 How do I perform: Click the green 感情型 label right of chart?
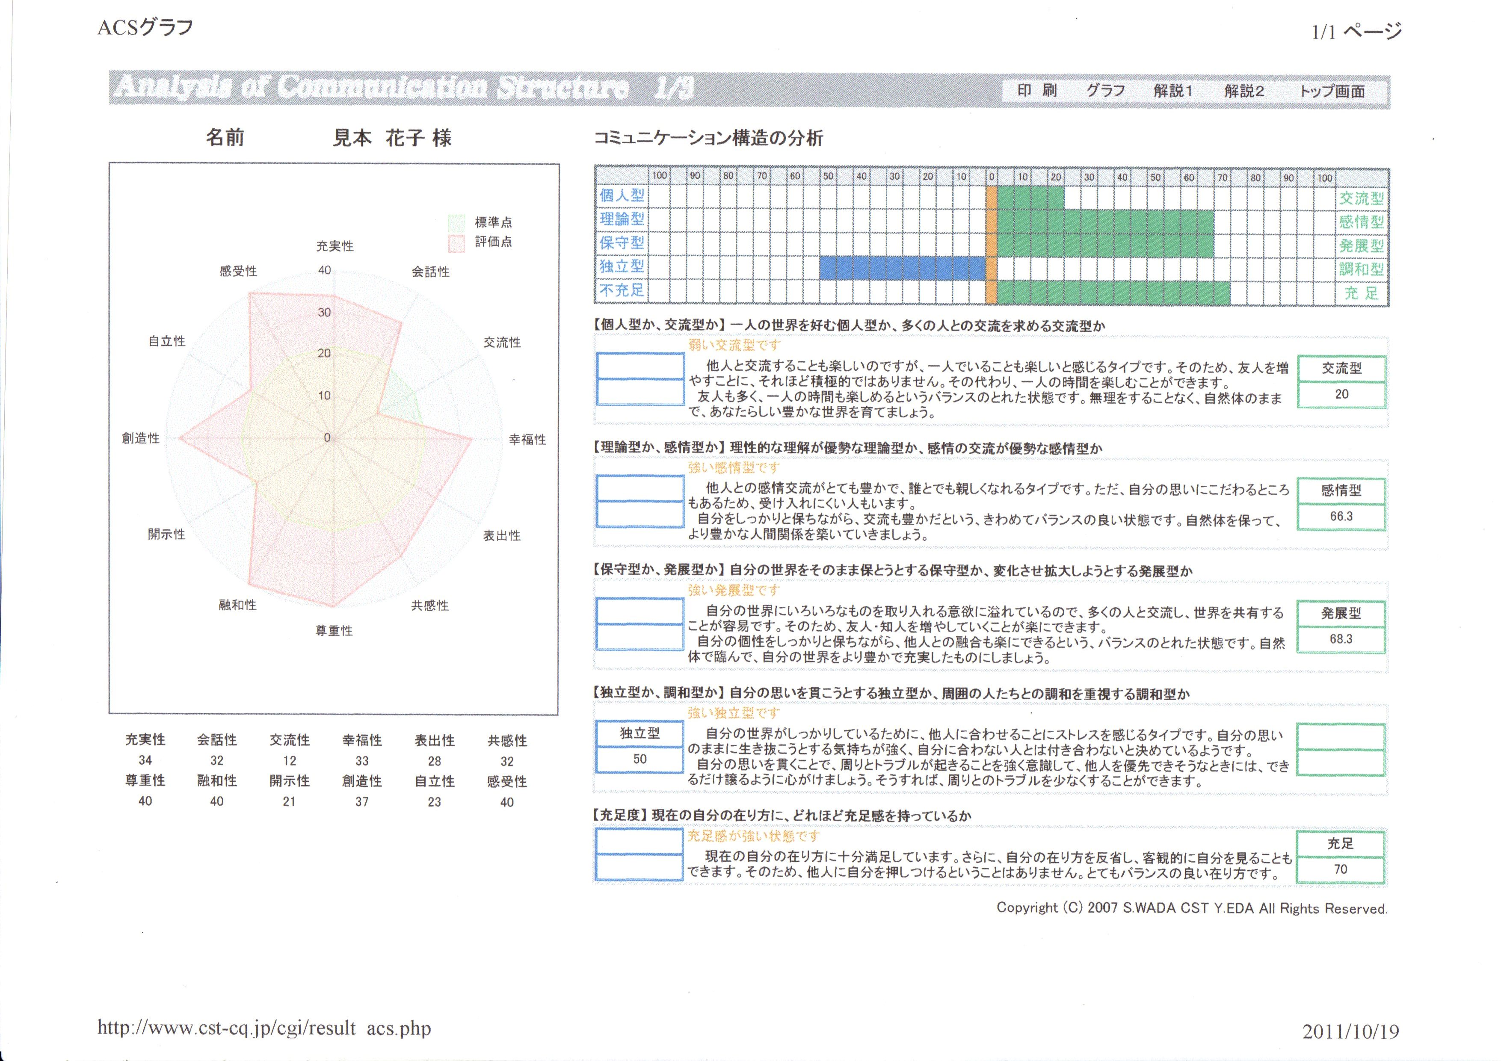point(1361,222)
